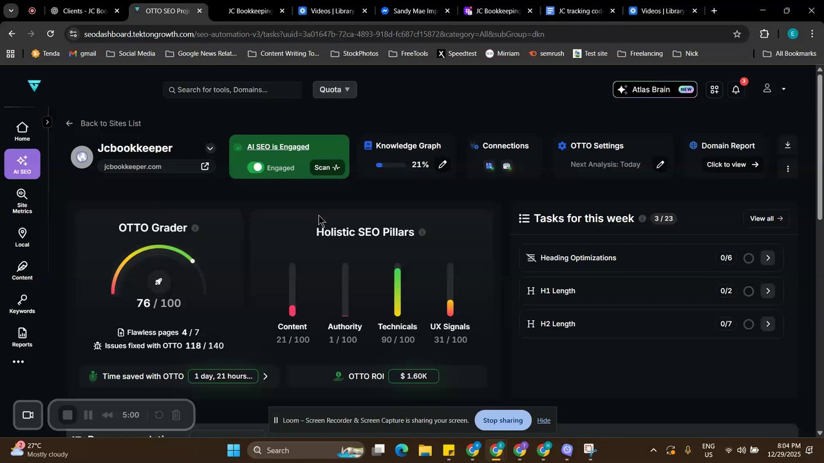The width and height of the screenshot is (824, 463).
Task: Switch to JC tracking code browser tab
Action: pos(579,11)
